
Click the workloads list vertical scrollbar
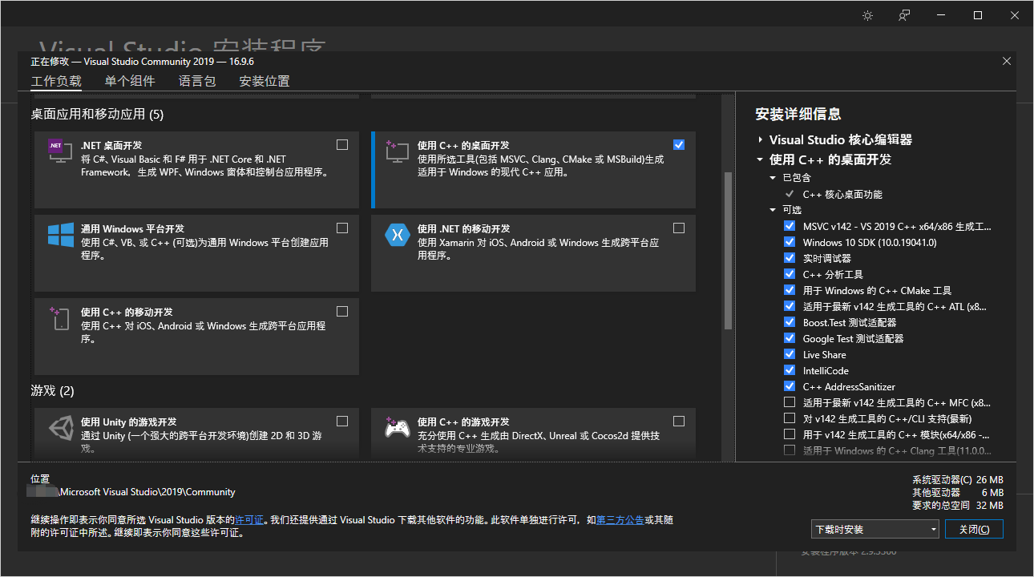(728, 251)
